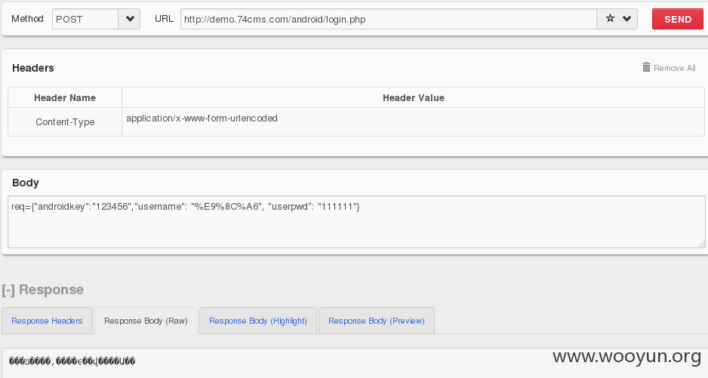Viewport: 708px width, 378px height.
Task: Select the application/x-www-form-urlencoded header value
Action: tap(202, 118)
